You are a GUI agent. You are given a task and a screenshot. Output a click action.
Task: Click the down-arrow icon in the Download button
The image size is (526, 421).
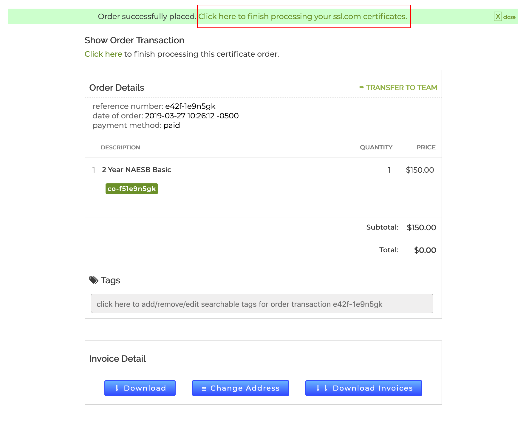117,388
